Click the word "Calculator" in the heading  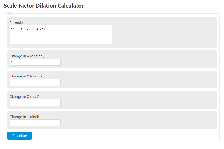70,6
